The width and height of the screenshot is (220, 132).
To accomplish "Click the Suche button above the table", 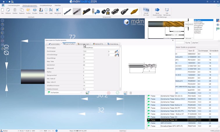I will 188,43.
